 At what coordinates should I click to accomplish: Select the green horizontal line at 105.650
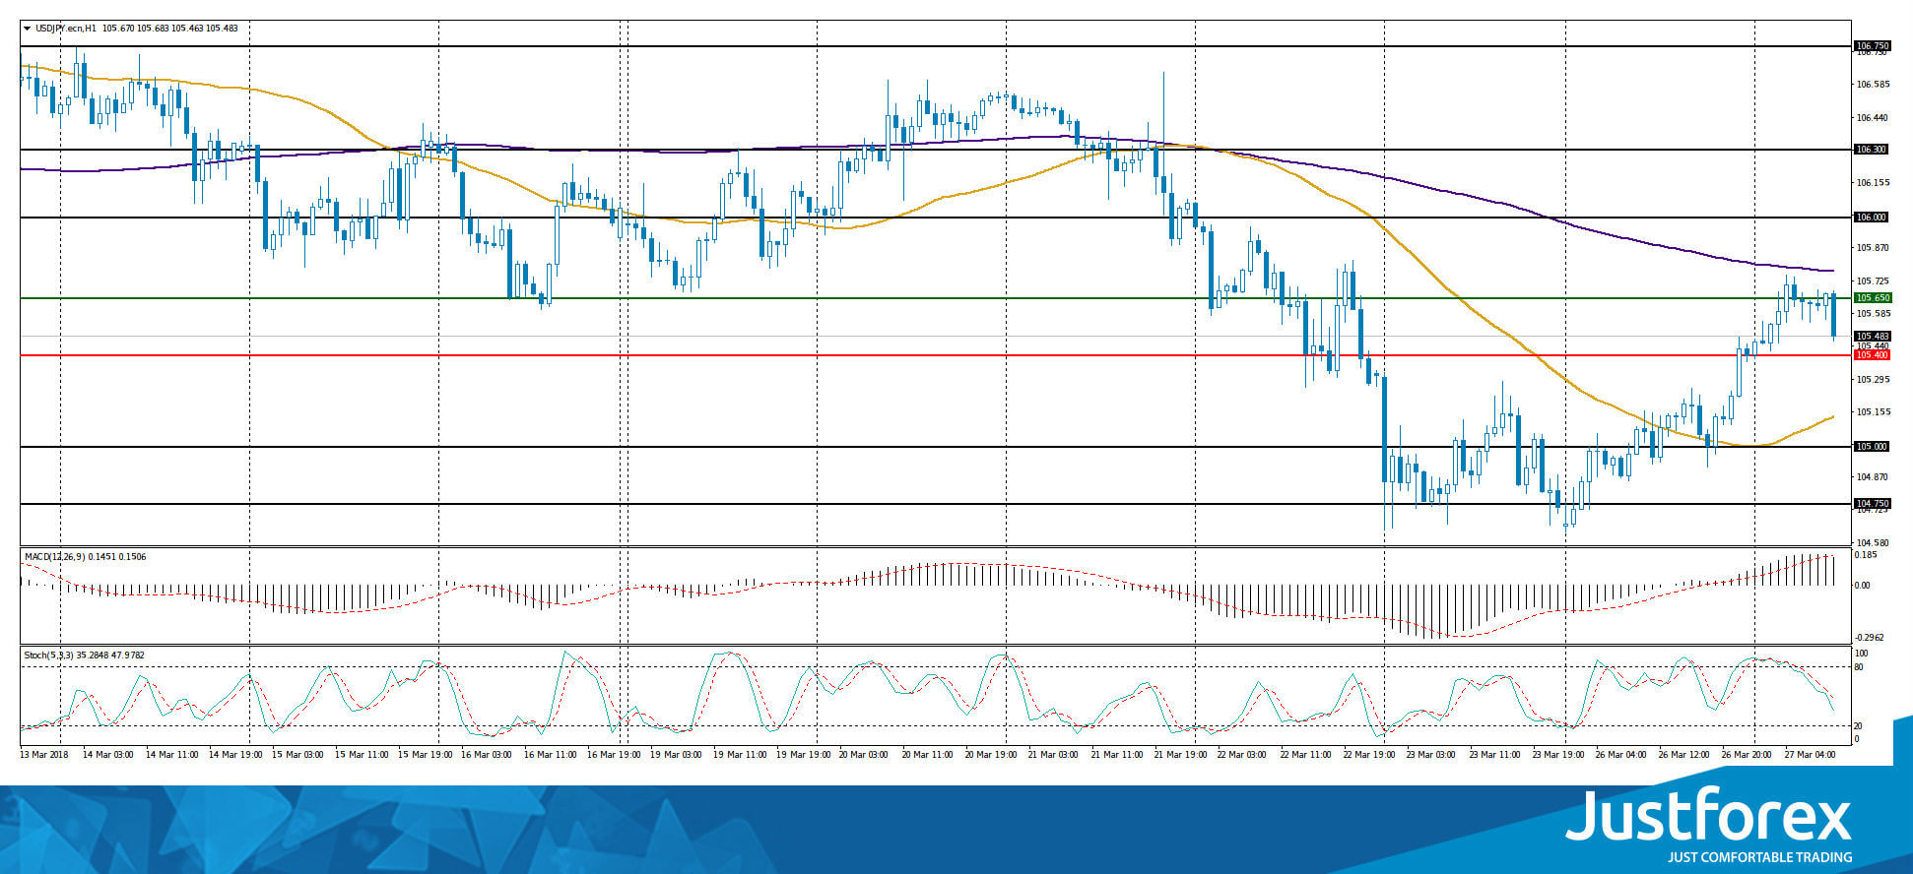[936, 297]
